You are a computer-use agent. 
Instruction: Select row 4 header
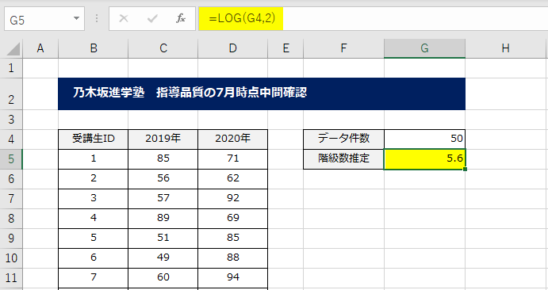point(11,139)
